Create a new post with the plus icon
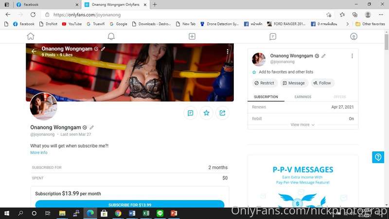The height and width of the screenshot is (219, 389). click(x=192, y=36)
